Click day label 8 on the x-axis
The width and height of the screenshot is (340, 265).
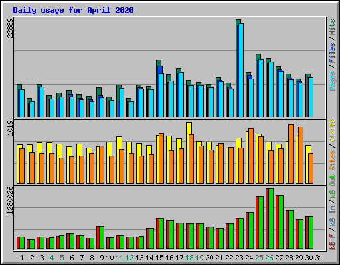click(92, 258)
